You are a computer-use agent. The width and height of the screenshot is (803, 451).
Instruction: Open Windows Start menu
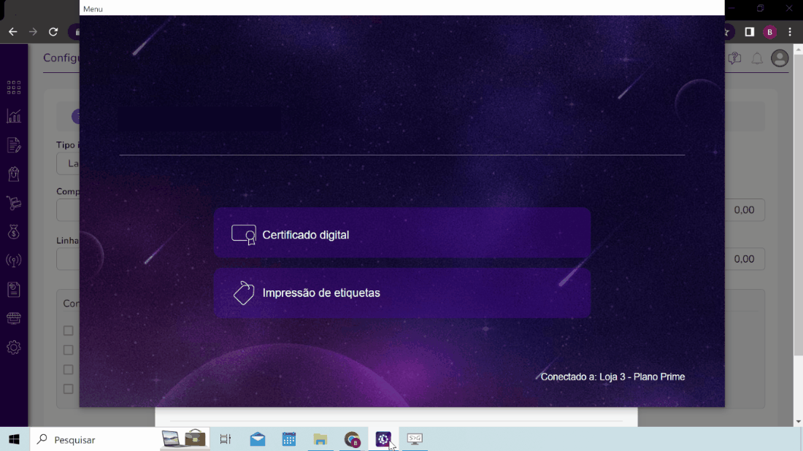(15, 439)
